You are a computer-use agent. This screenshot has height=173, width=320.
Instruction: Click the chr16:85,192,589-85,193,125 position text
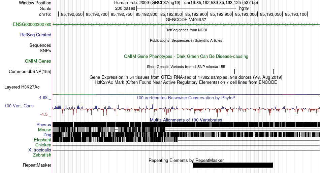click(221, 3)
